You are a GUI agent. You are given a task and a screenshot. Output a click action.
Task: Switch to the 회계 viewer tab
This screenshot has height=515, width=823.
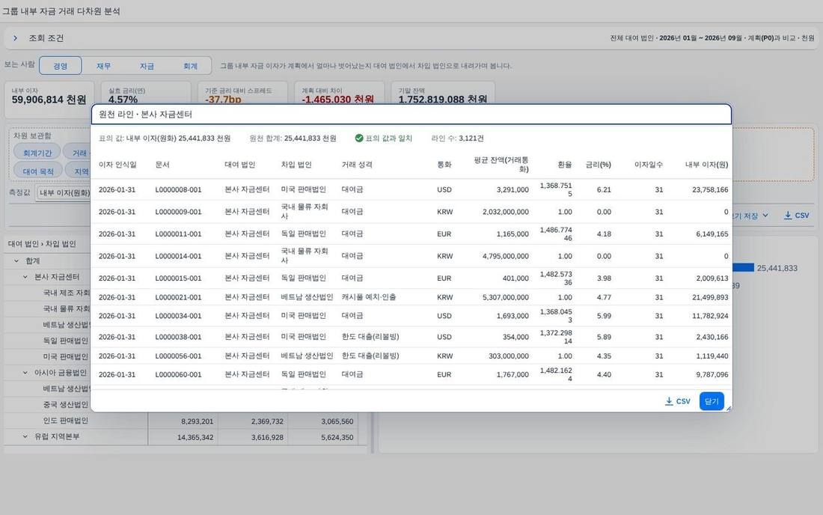[x=190, y=66]
